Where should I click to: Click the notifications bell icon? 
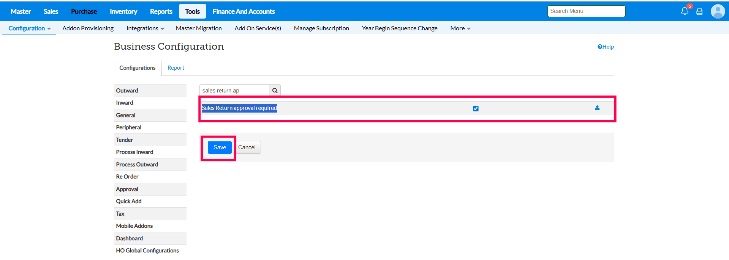[x=684, y=11]
